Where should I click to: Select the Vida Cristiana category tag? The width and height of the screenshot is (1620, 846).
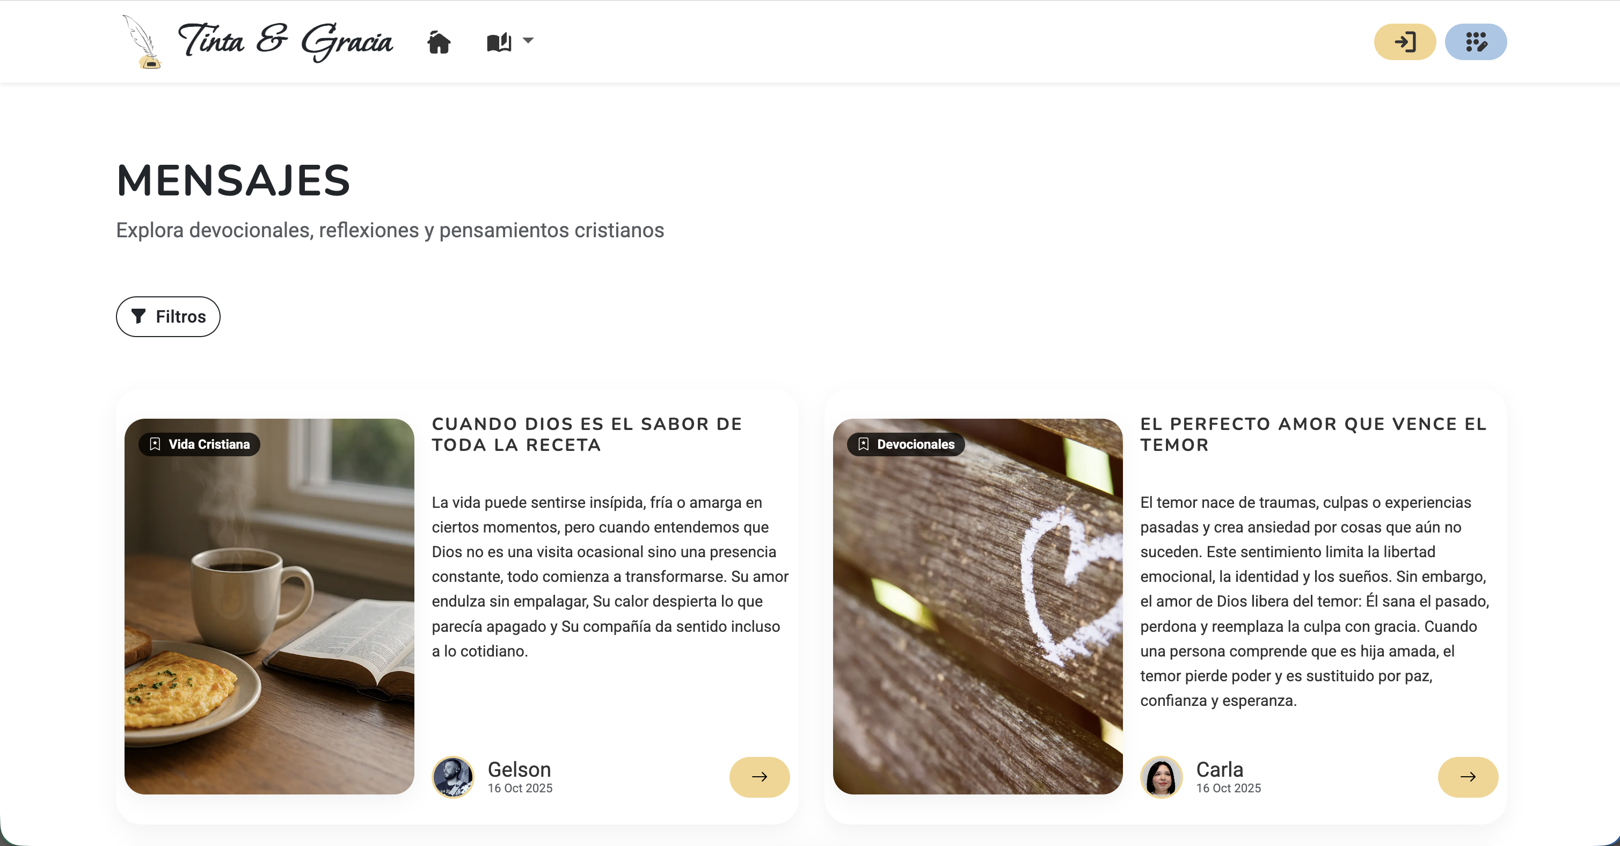[199, 444]
